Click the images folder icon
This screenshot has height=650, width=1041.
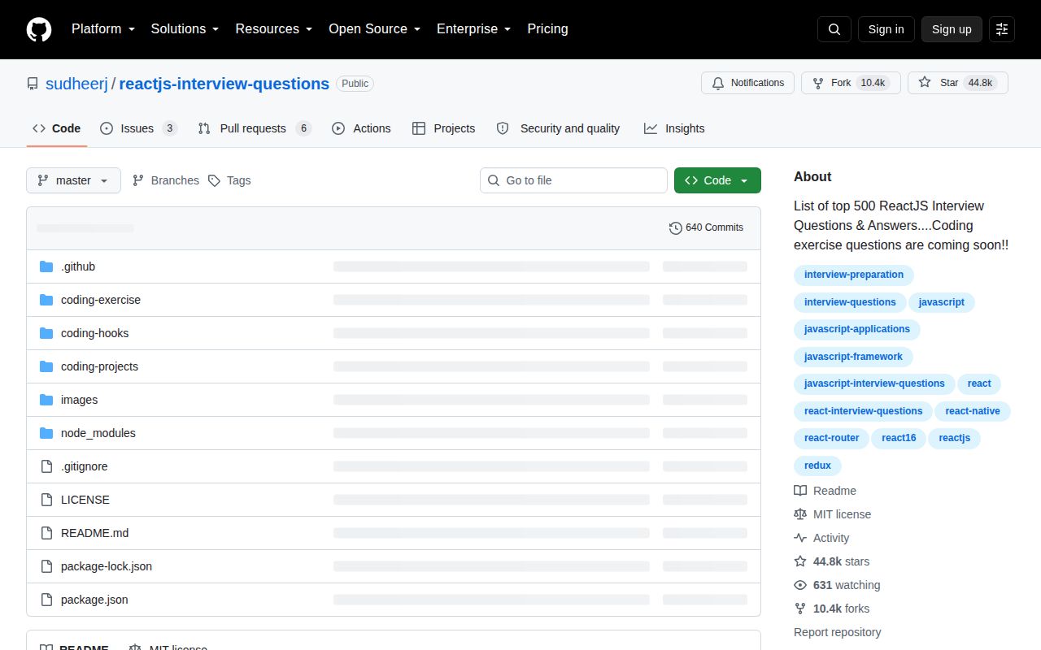(x=46, y=400)
